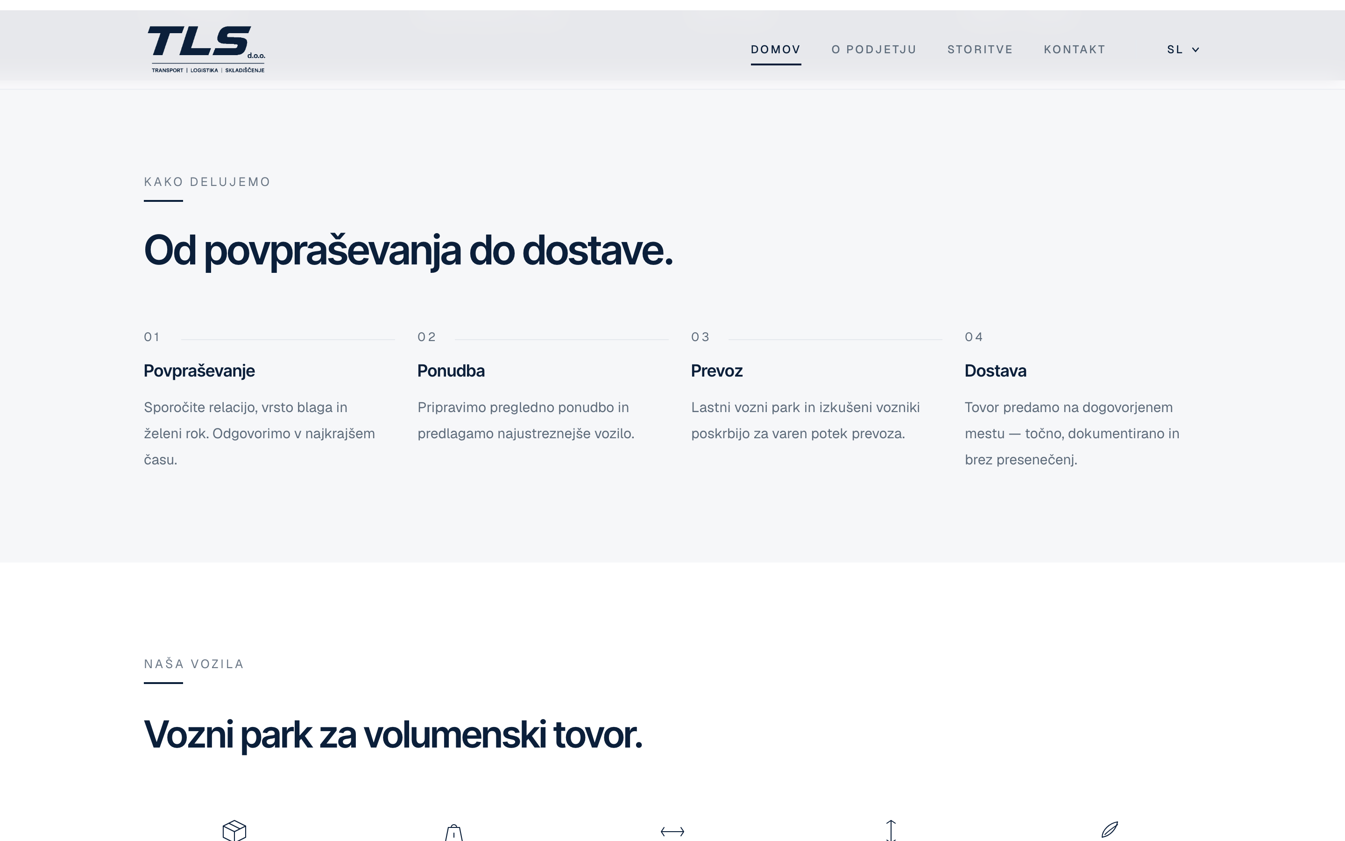Navigate to Storitve

tap(980, 50)
